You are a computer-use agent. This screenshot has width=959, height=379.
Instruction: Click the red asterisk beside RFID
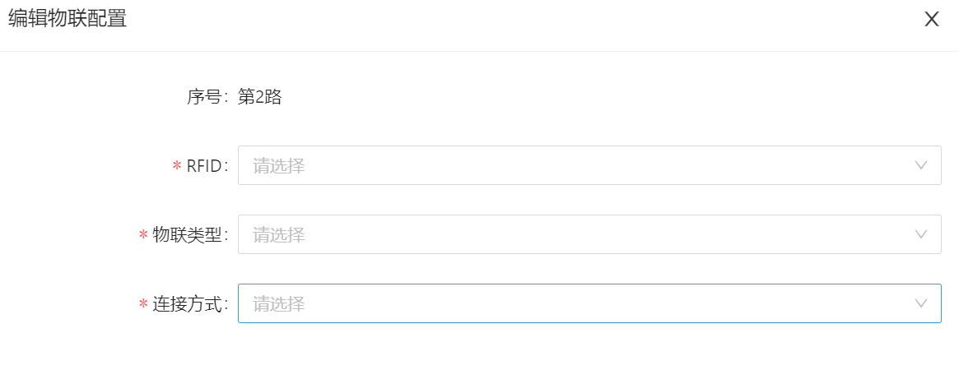click(177, 167)
